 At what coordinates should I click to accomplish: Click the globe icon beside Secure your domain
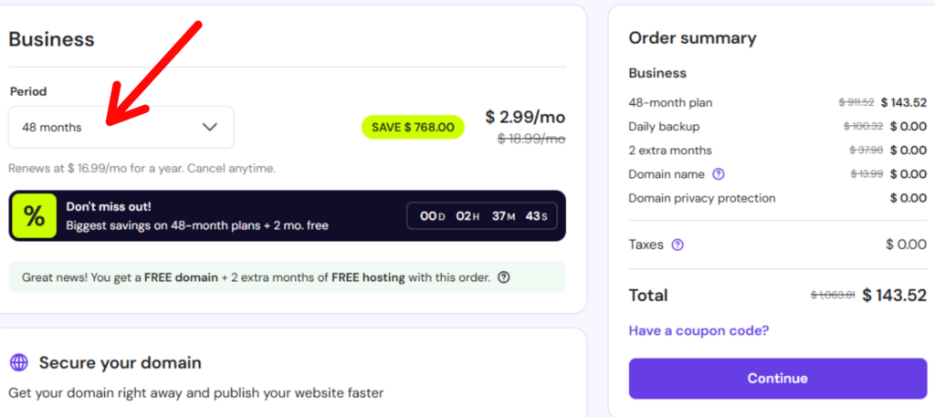19,362
